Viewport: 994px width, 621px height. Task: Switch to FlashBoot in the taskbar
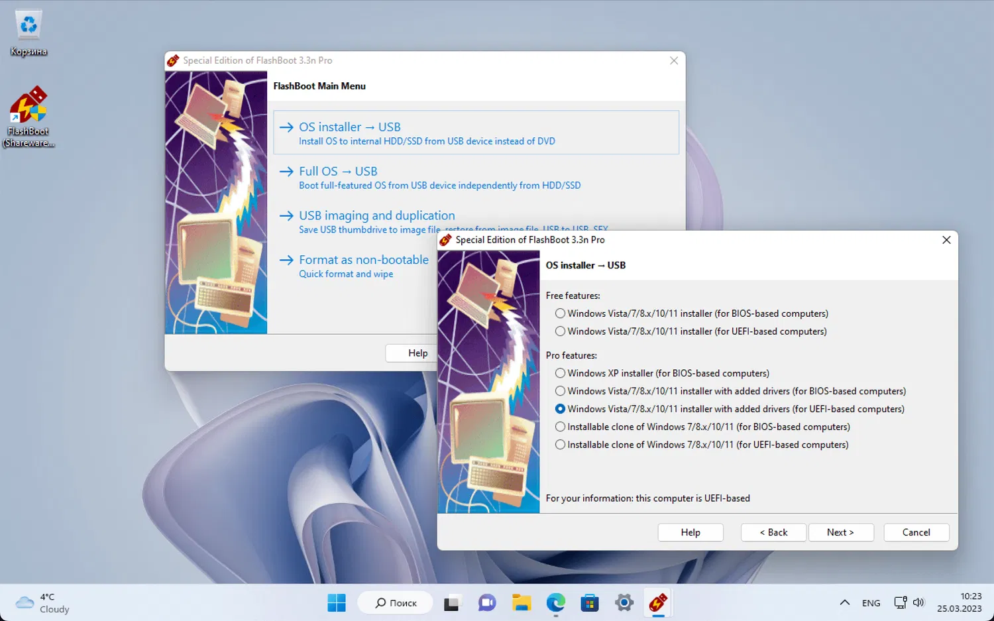pos(658,603)
